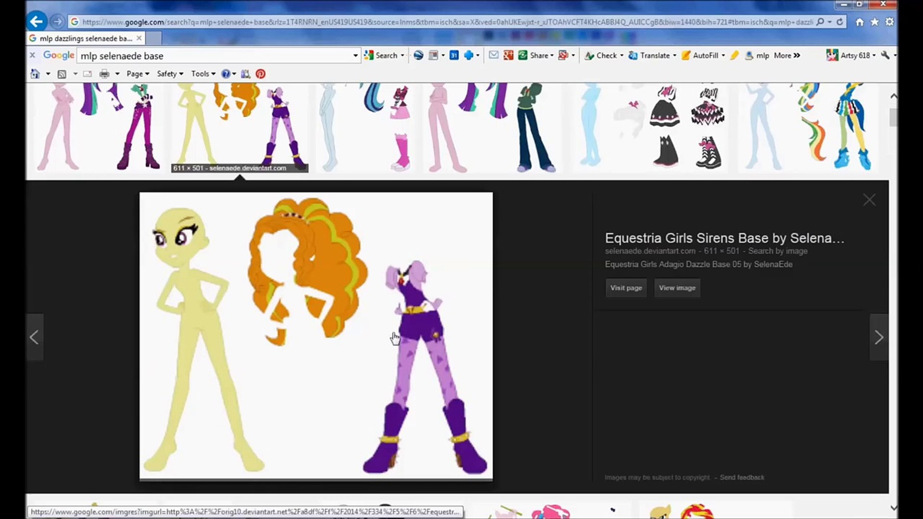923x519 pixels.
Task: Click the Search by image link
Action: point(777,251)
